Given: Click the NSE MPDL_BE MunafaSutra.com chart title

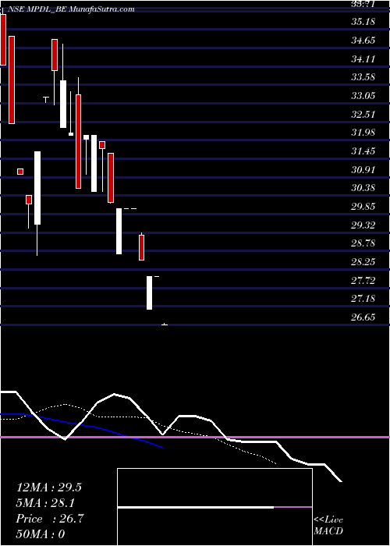Looking at the screenshot, I should coord(71,9).
